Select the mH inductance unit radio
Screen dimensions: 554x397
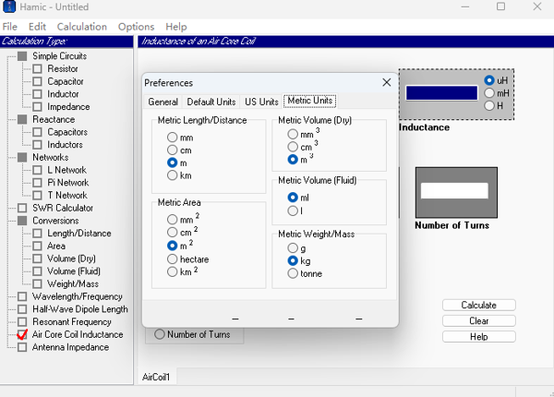(x=489, y=93)
